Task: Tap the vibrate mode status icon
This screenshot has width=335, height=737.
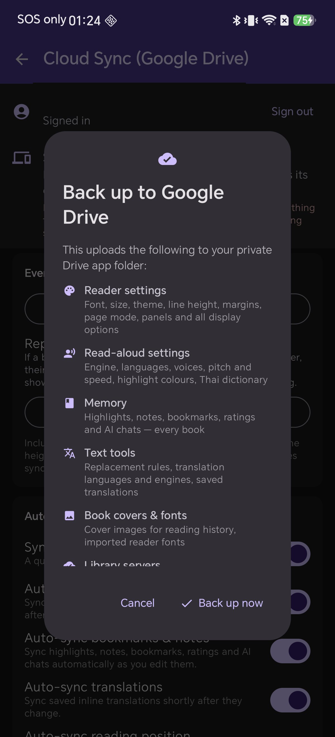Action: tap(251, 20)
